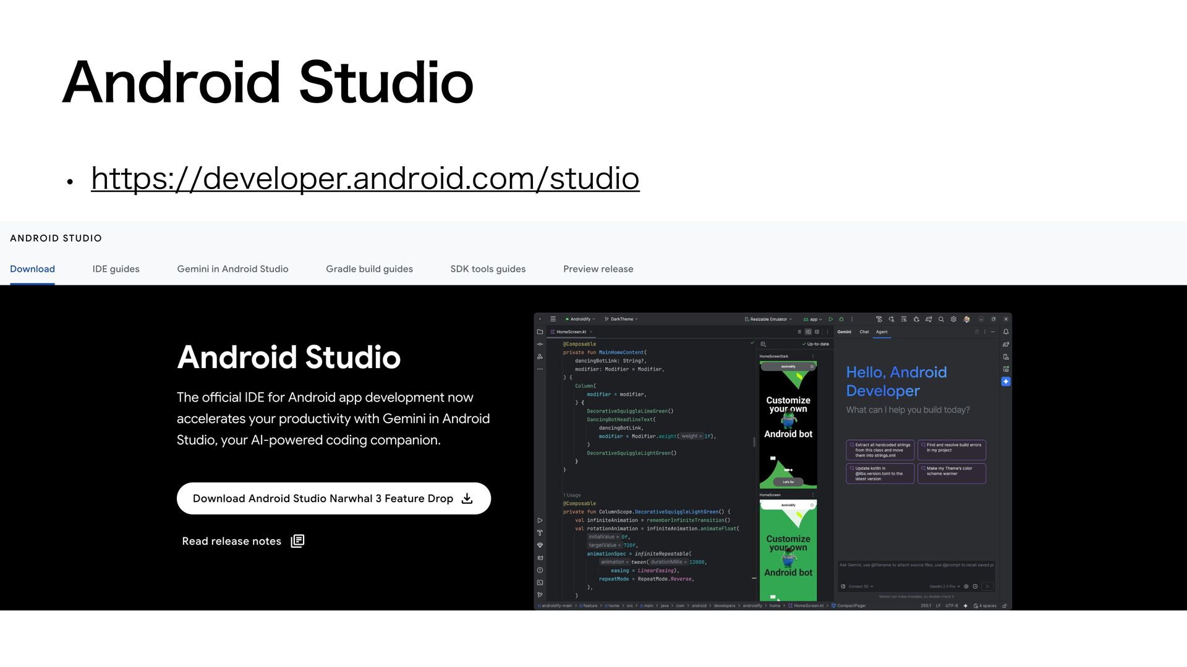Expand the DarkTheme branch dropdown
1187x667 pixels.
tap(621, 319)
